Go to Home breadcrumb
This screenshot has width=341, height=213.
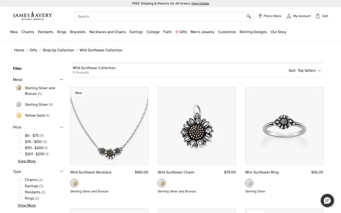point(19,50)
